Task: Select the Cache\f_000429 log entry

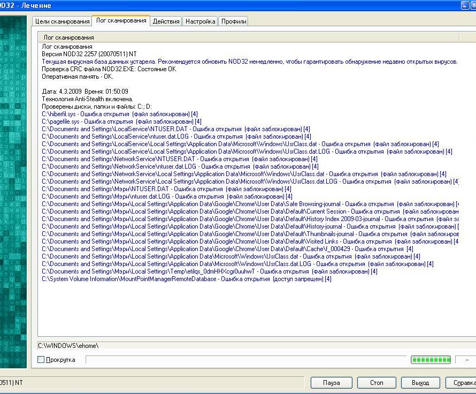Action: pyautogui.click(x=227, y=249)
